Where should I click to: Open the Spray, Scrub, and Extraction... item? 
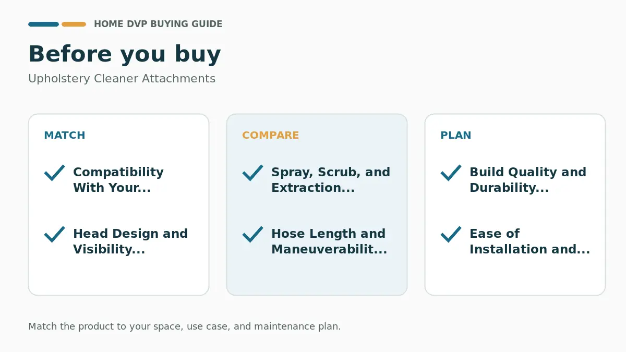[x=331, y=180]
